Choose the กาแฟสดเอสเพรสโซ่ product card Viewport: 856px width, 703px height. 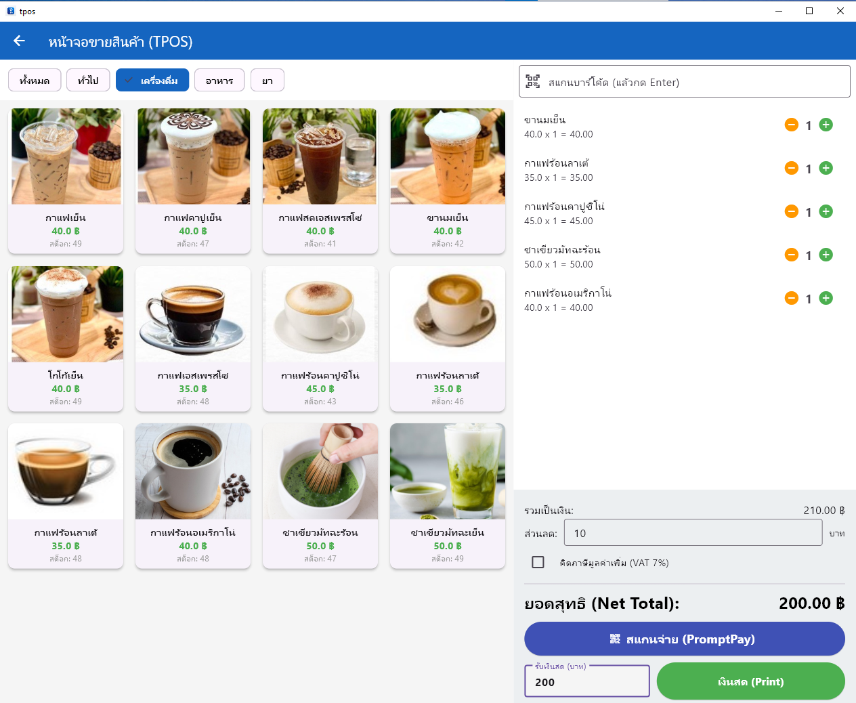(320, 181)
